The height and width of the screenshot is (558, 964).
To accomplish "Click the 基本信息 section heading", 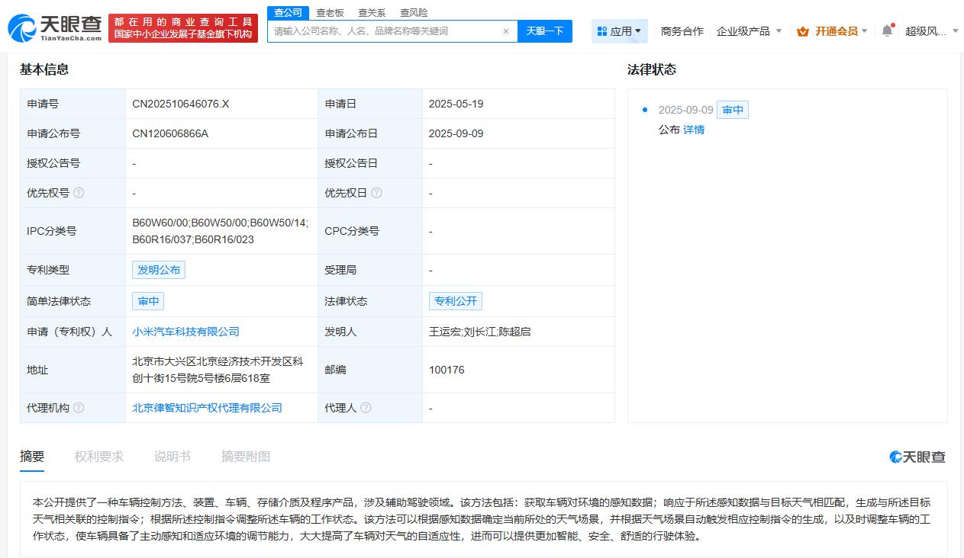I will click(44, 69).
